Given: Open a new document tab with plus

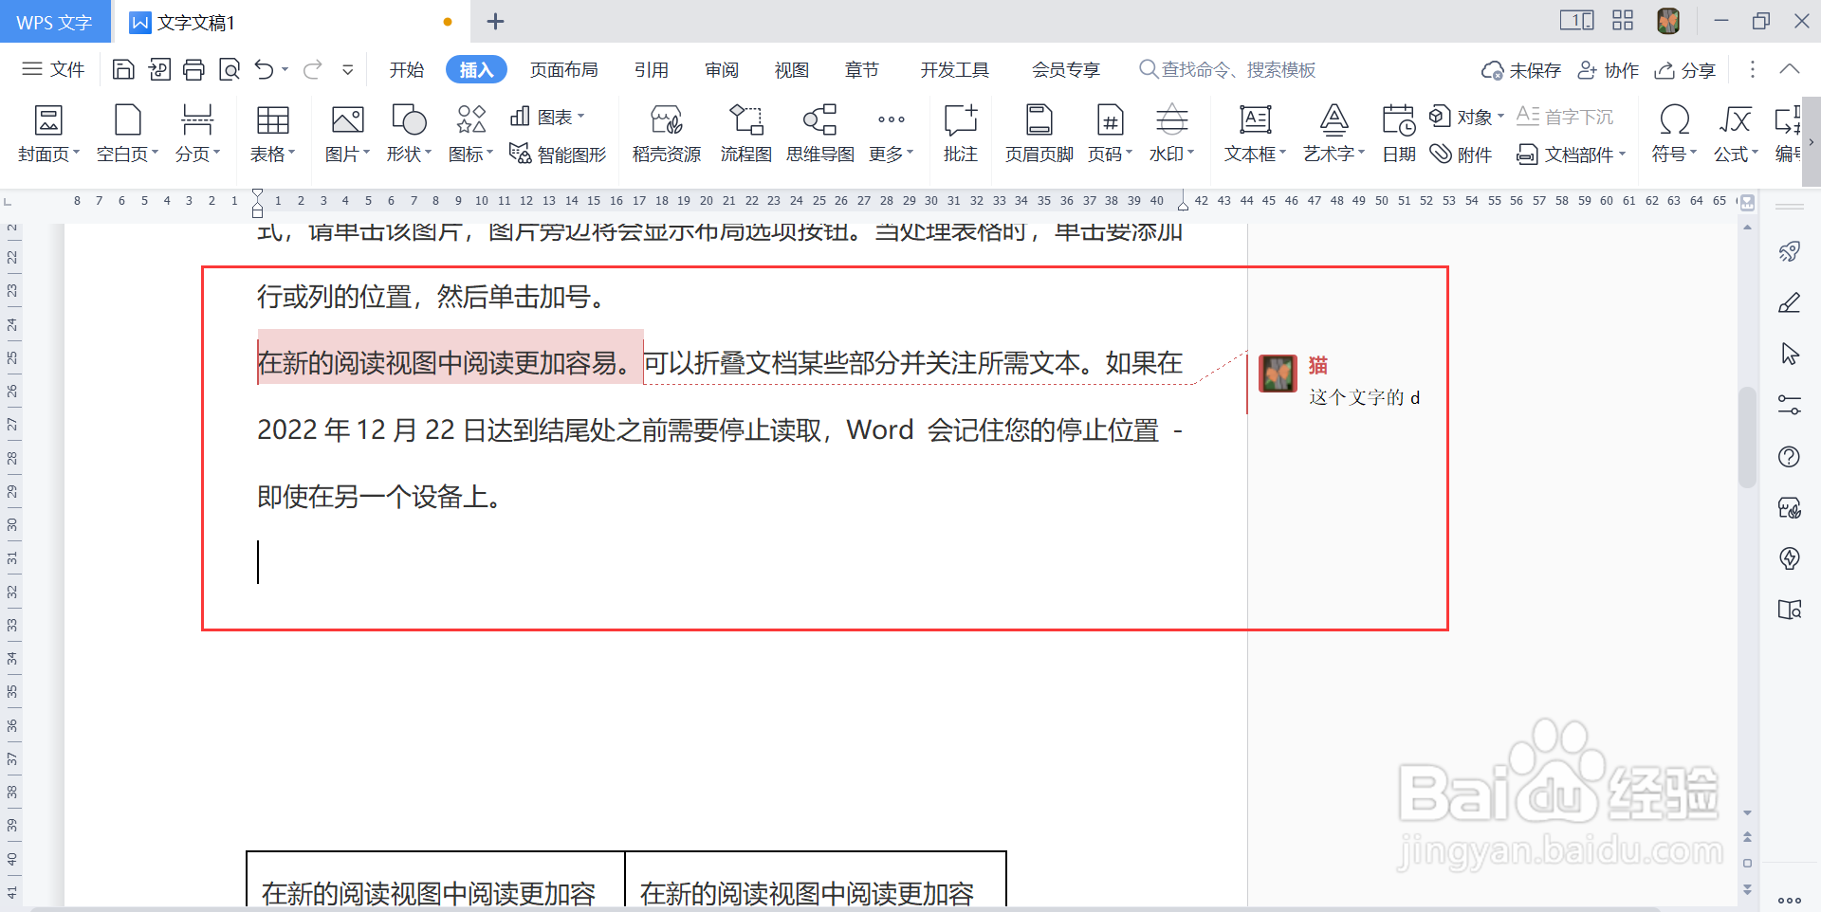Looking at the screenshot, I should 495,21.
